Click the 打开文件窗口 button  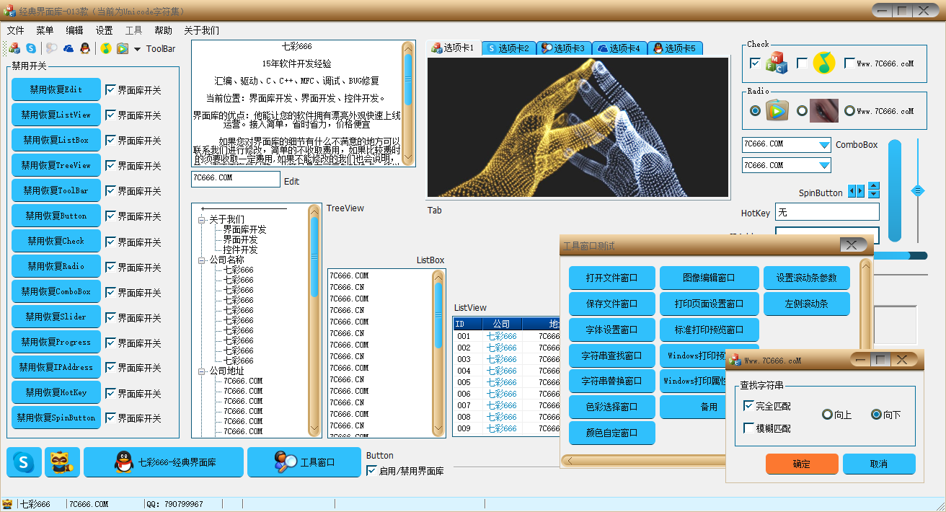coord(611,278)
